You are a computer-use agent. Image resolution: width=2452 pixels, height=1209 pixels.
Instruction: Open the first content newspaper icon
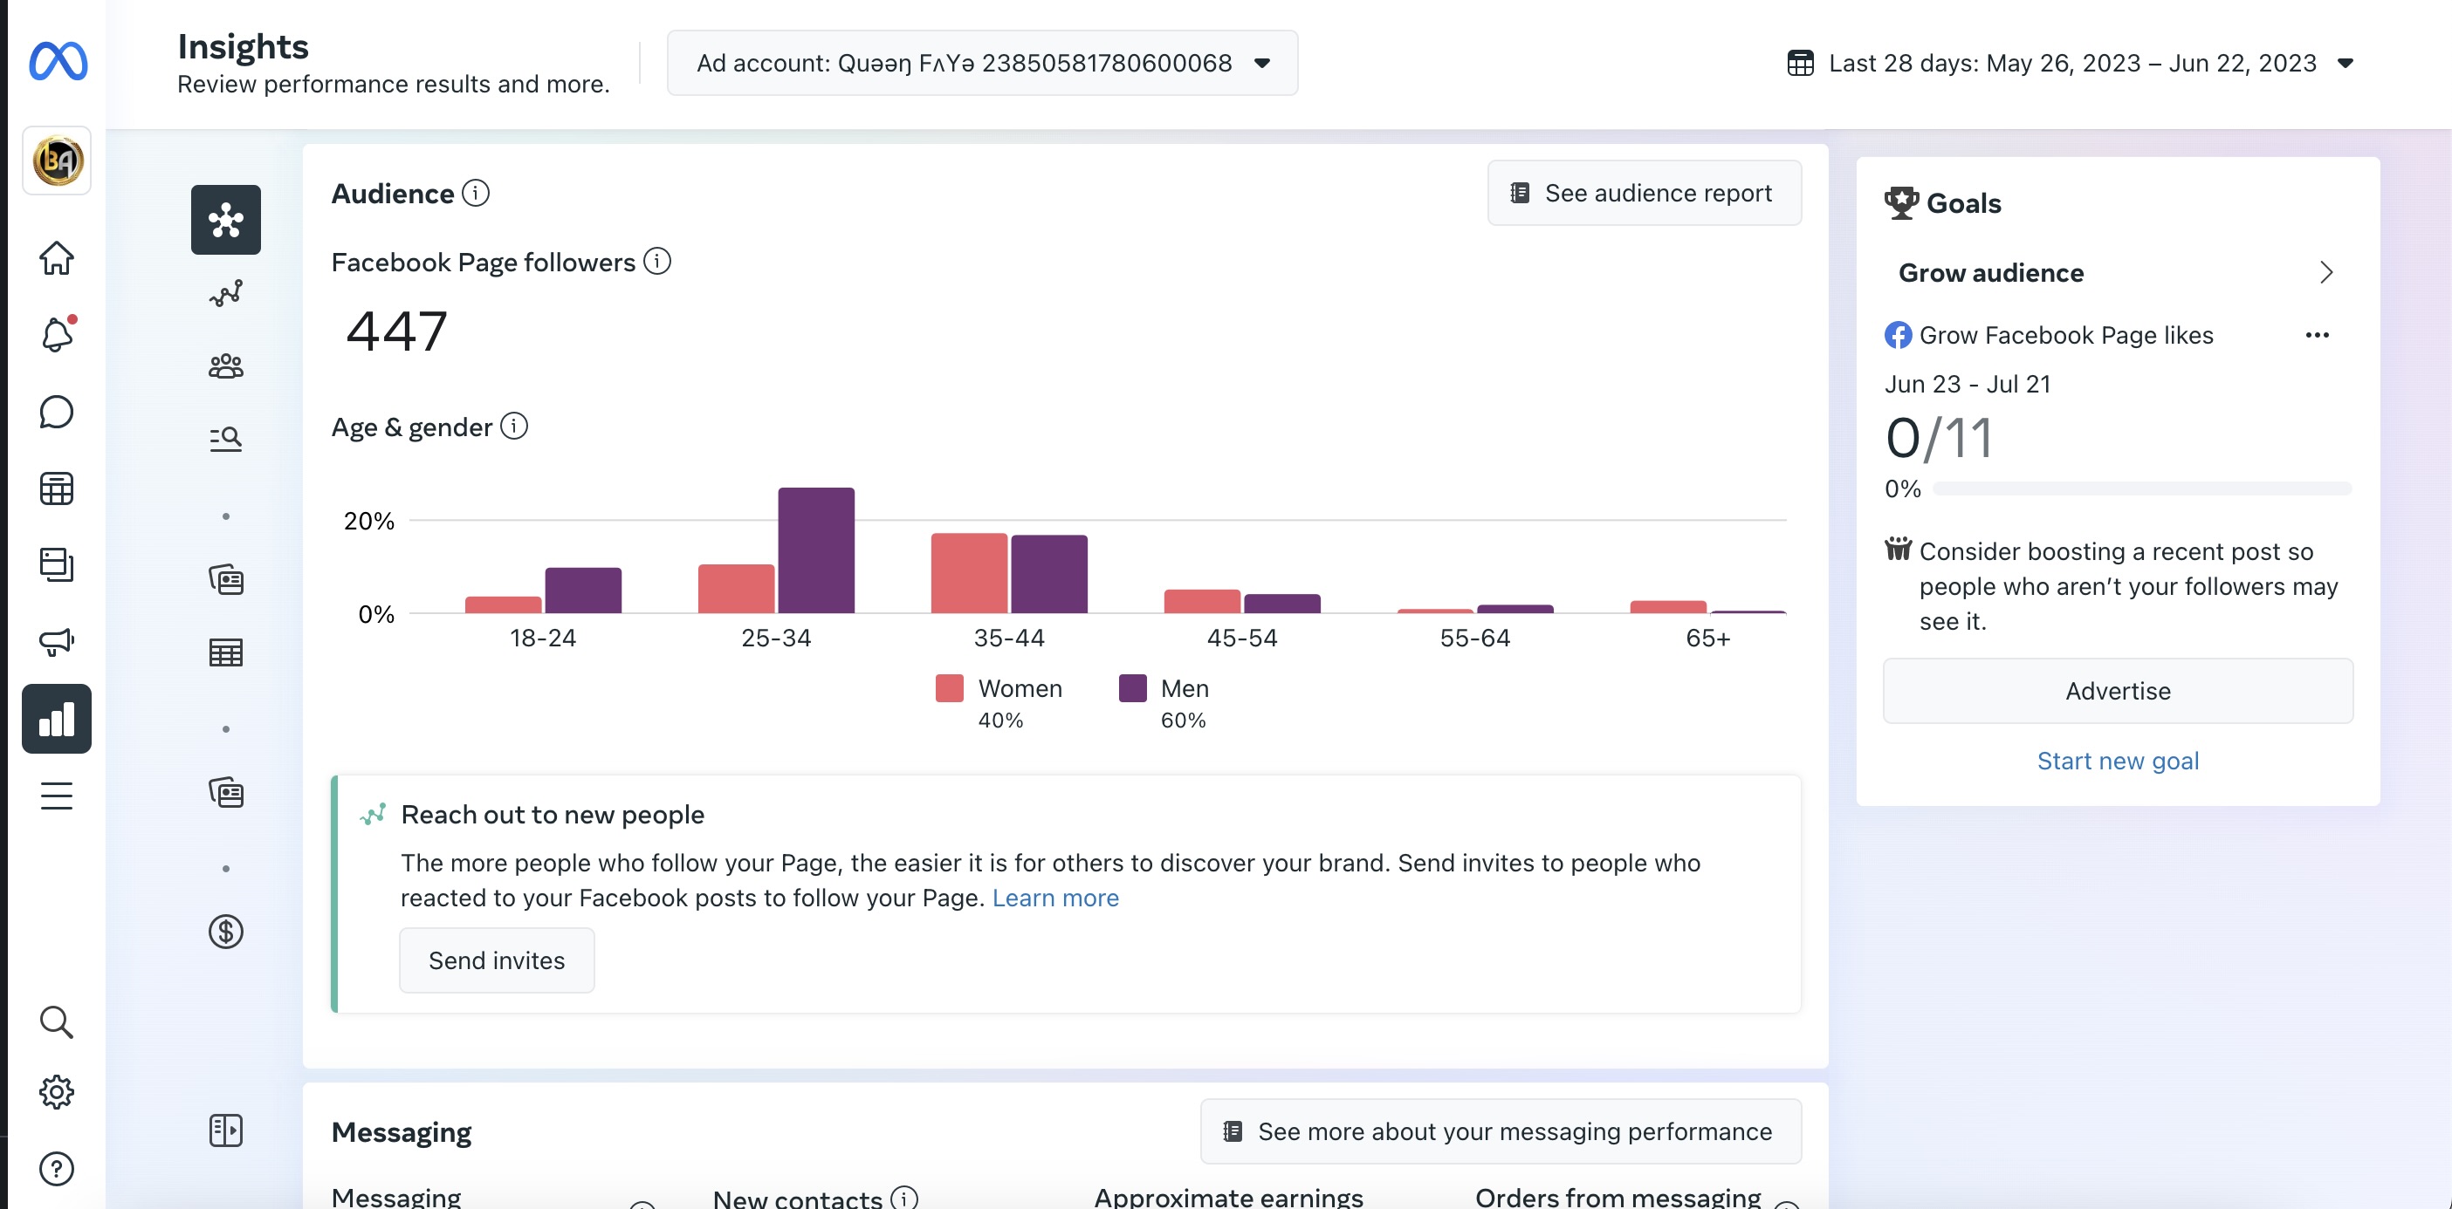pos(225,579)
